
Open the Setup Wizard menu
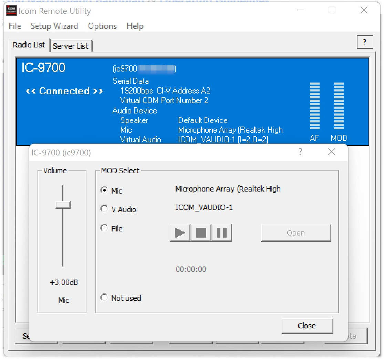[x=54, y=26]
